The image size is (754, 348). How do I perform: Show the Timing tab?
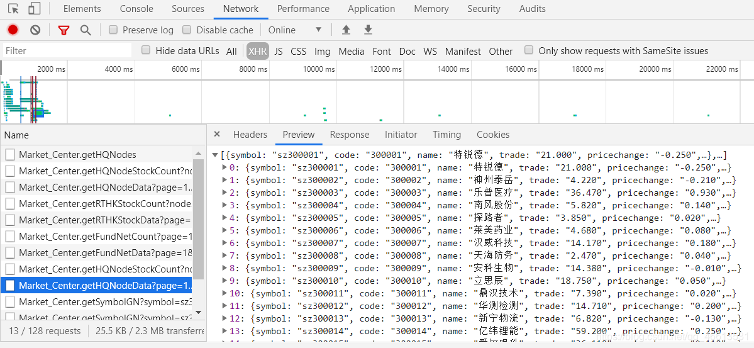pos(446,135)
